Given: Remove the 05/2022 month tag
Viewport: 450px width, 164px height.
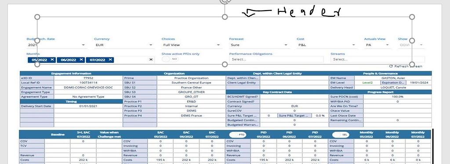Looking at the screenshot, I should coord(52,60).
